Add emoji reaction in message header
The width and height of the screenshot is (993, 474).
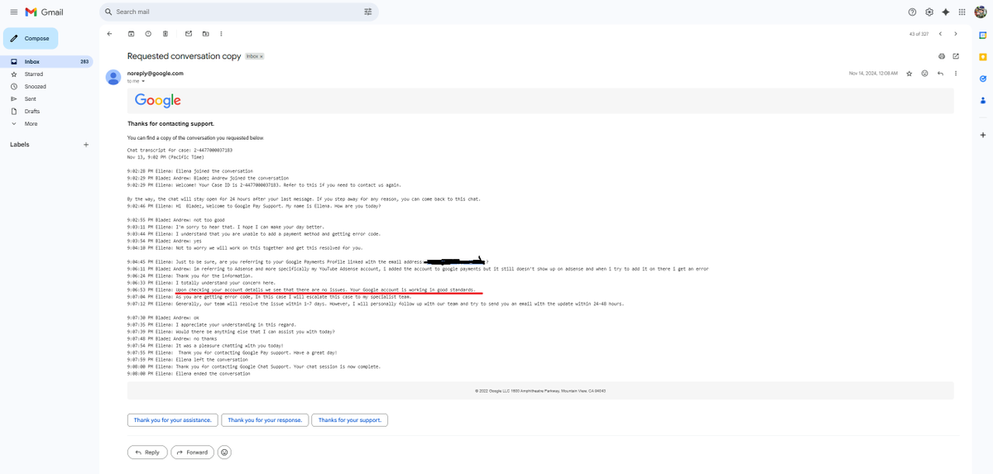click(x=925, y=73)
